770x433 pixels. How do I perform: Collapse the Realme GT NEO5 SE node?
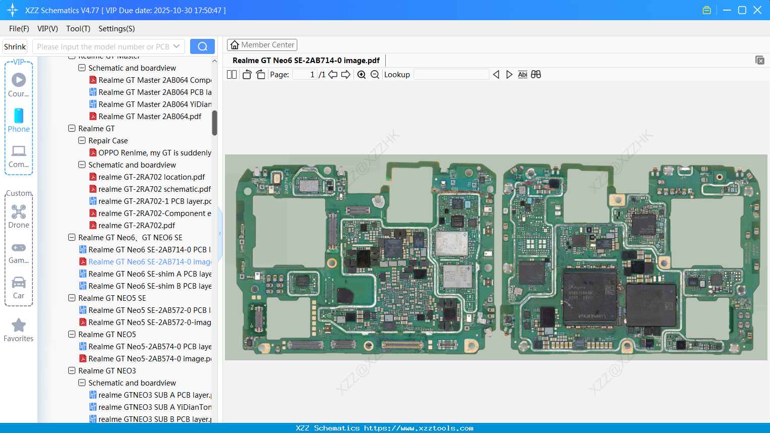(x=72, y=298)
